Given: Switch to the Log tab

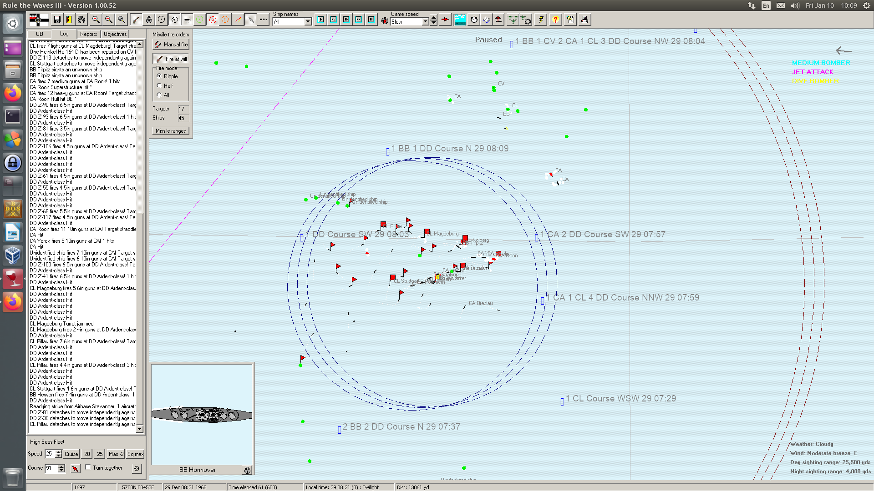Looking at the screenshot, I should click(64, 34).
